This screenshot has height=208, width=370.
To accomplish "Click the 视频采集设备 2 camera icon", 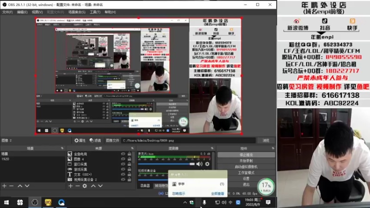I will [x=70, y=179].
